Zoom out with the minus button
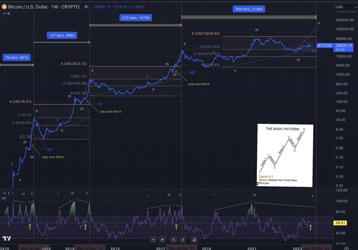 153,240
